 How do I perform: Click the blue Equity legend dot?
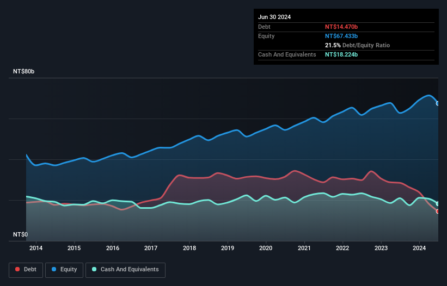tap(54, 269)
